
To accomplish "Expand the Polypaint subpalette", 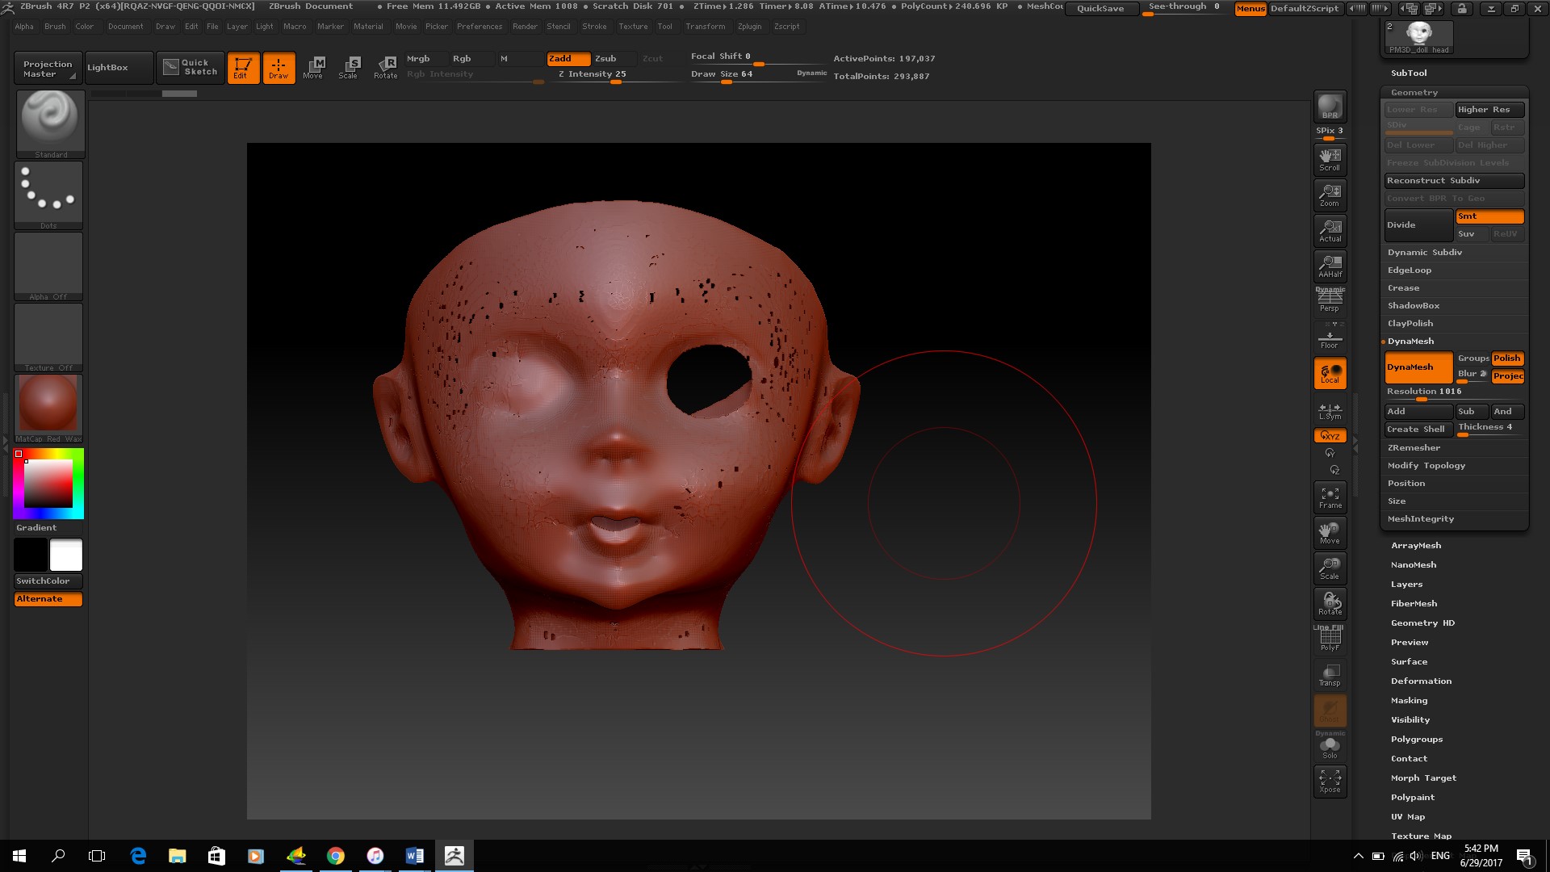I will (x=1412, y=798).
